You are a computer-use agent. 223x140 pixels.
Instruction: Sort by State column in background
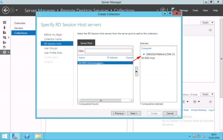[x=186, y=110]
